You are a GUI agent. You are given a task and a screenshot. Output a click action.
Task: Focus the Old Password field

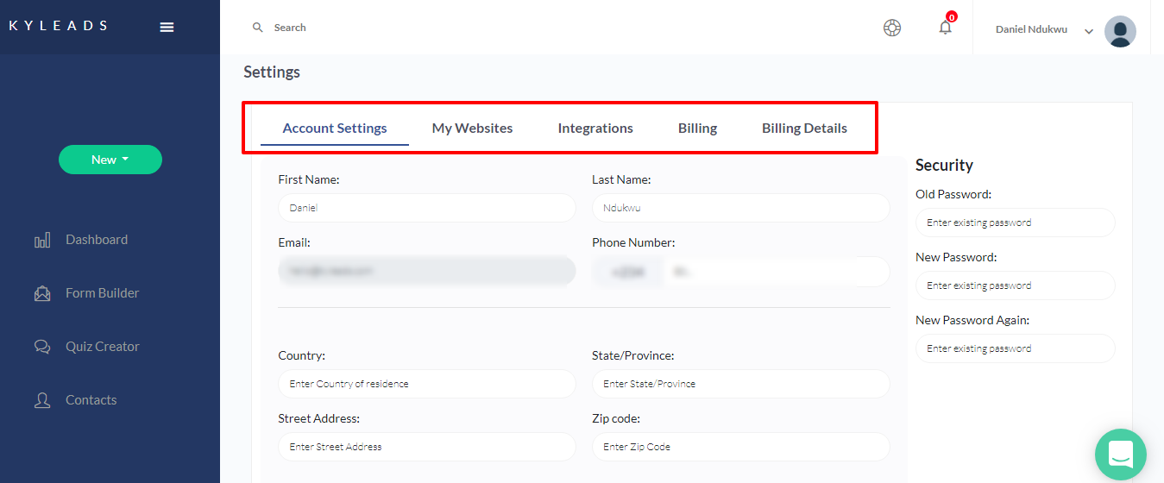pos(1015,223)
